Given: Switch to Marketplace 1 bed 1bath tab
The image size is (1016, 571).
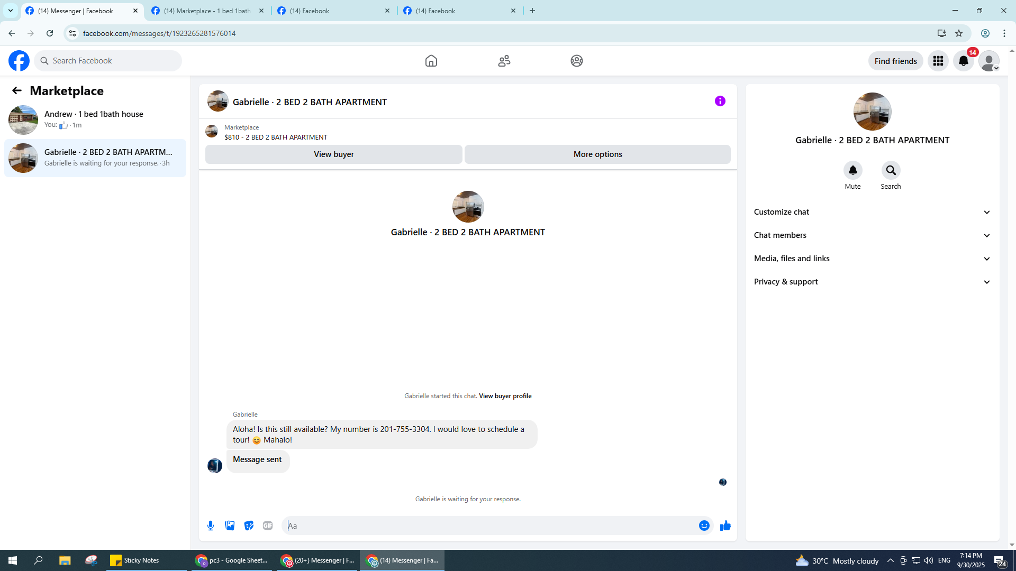Looking at the screenshot, I should pyautogui.click(x=206, y=11).
